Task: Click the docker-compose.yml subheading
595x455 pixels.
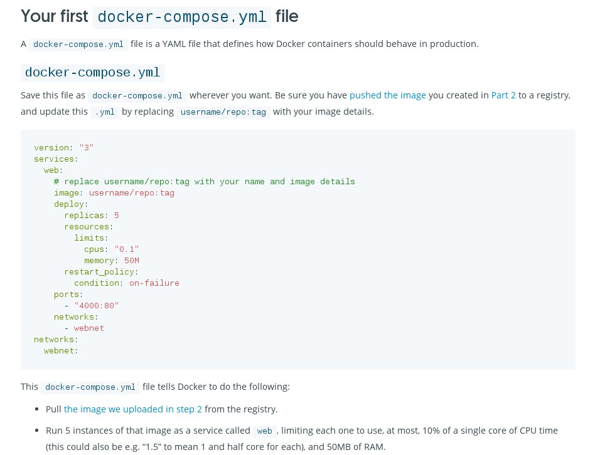Action: tap(93, 72)
